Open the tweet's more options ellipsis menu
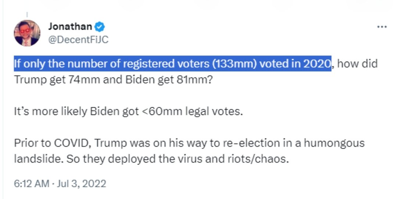 382,27
